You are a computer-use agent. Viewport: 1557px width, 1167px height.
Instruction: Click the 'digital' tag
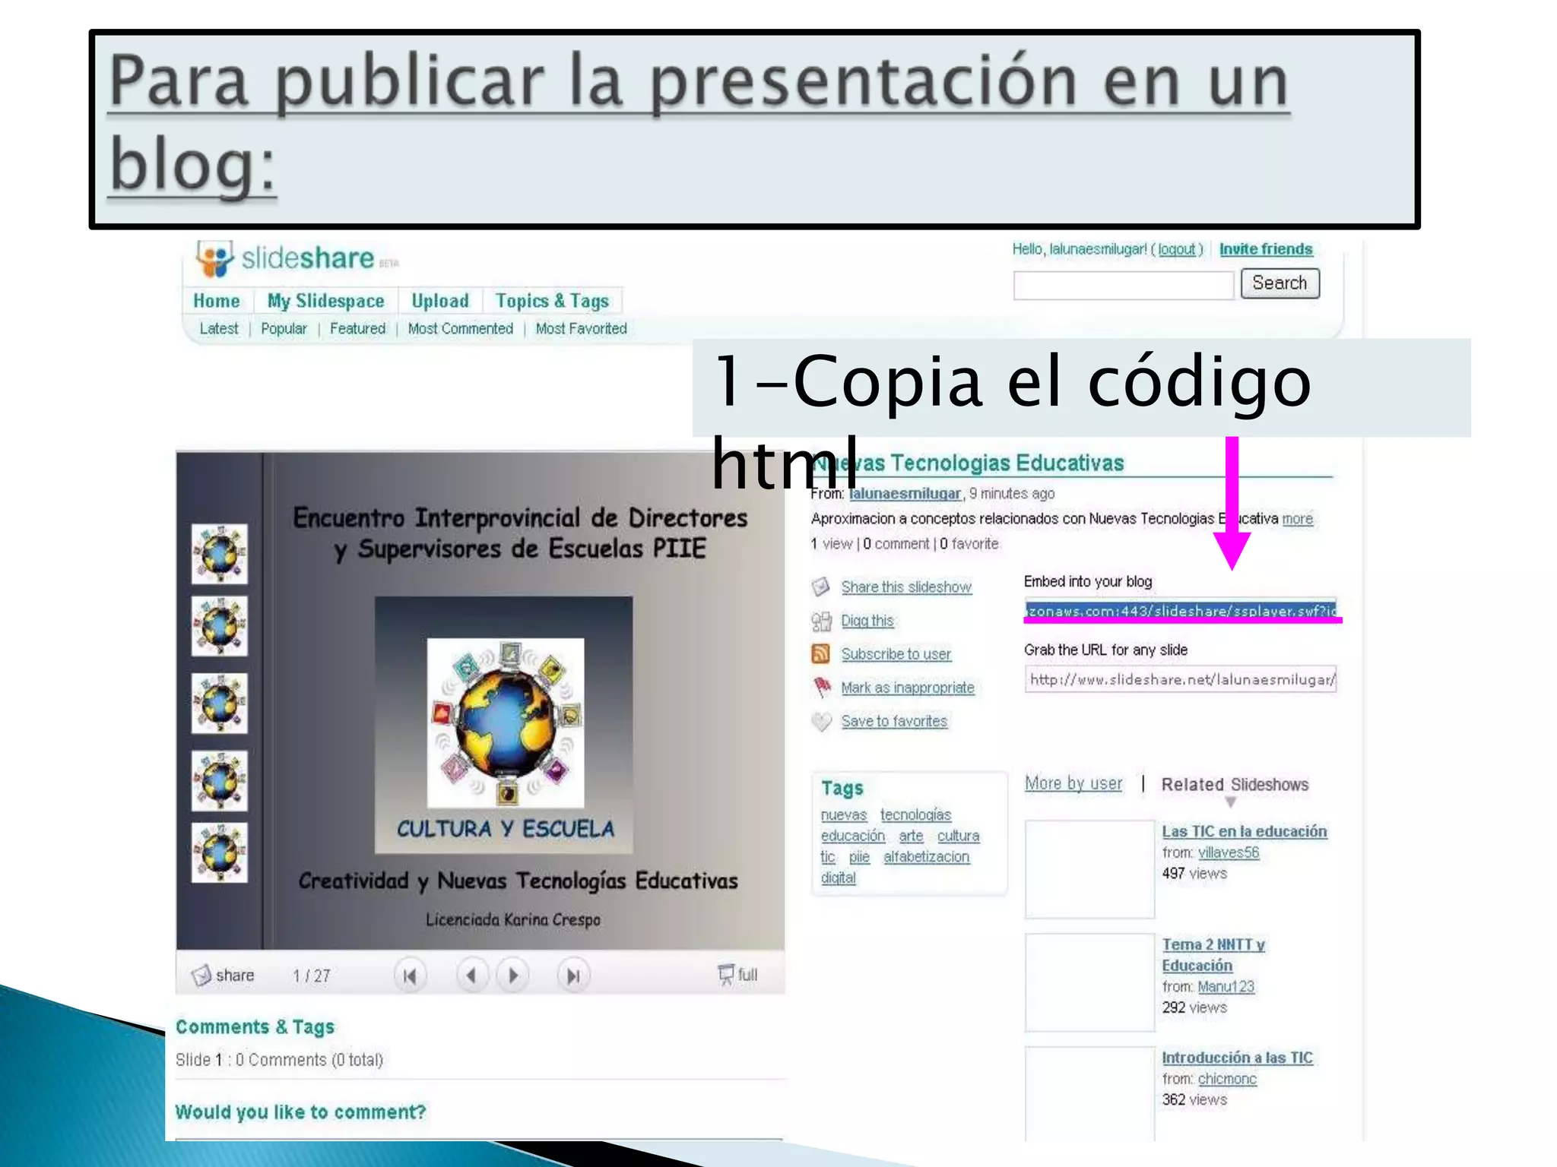click(x=838, y=878)
